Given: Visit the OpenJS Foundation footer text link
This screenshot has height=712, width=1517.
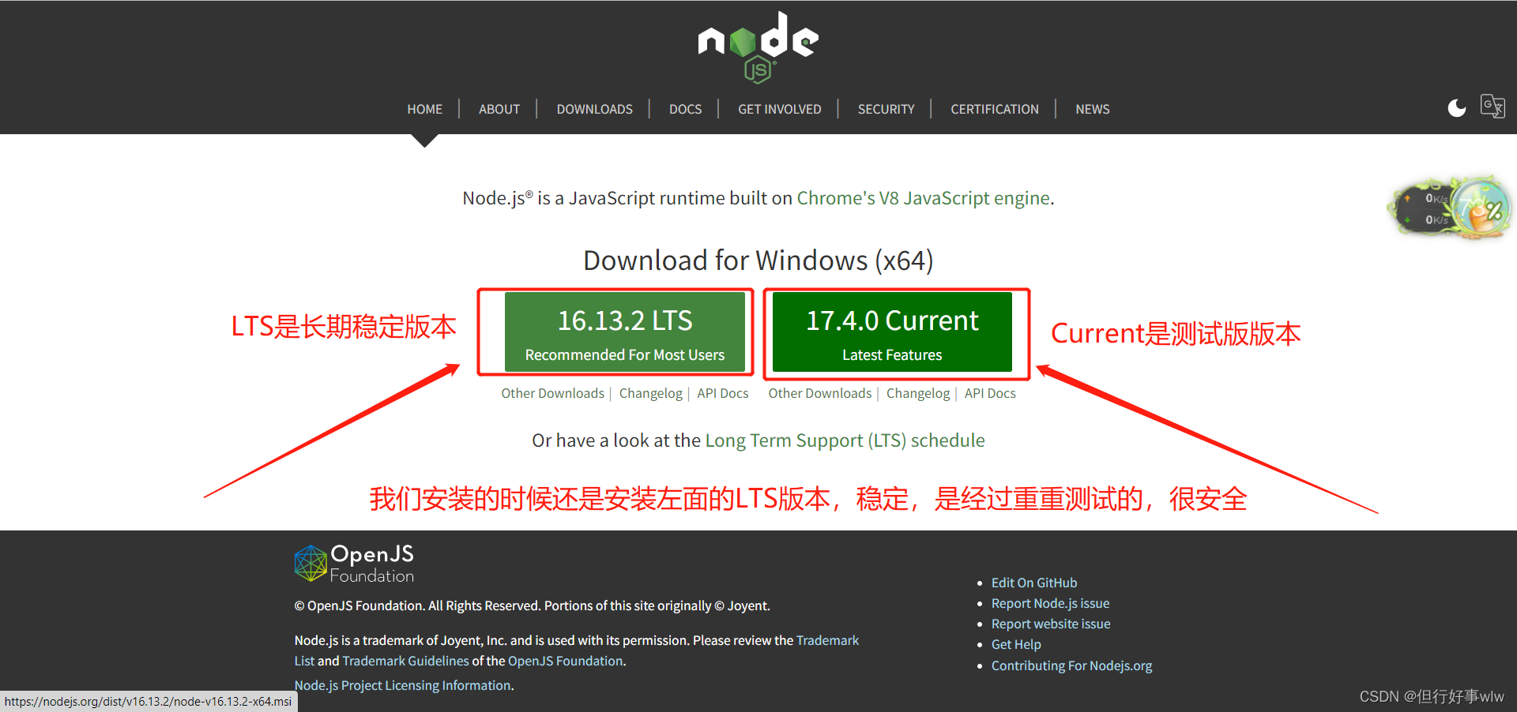Looking at the screenshot, I should click(x=565, y=661).
